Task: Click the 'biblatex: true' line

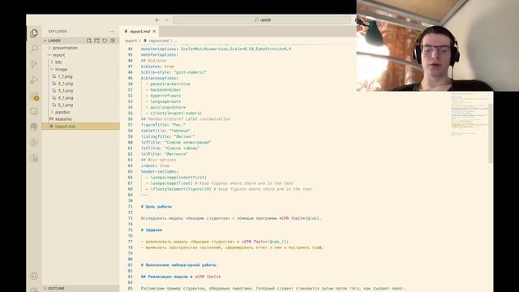Action: coord(157,67)
